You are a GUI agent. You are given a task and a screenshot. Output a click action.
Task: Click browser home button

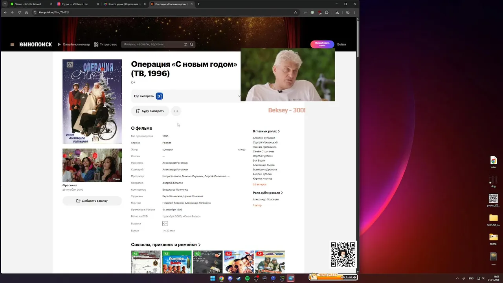pyautogui.click(x=26, y=12)
